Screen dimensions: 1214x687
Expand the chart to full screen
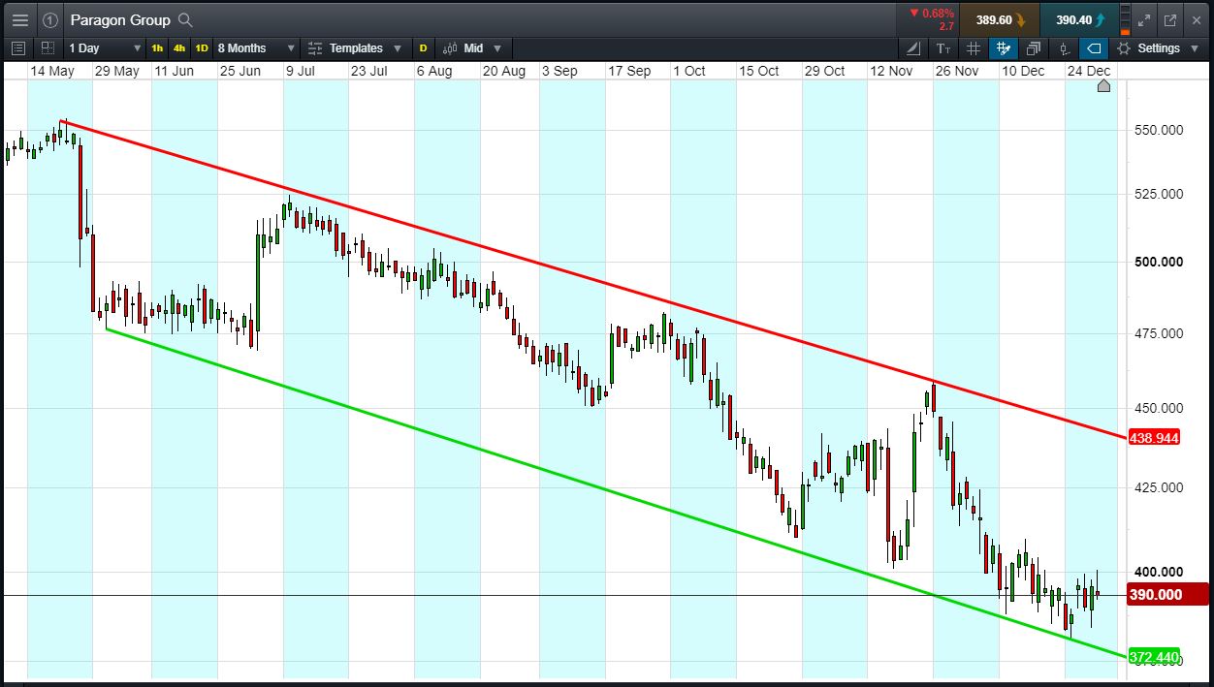click(x=1144, y=19)
